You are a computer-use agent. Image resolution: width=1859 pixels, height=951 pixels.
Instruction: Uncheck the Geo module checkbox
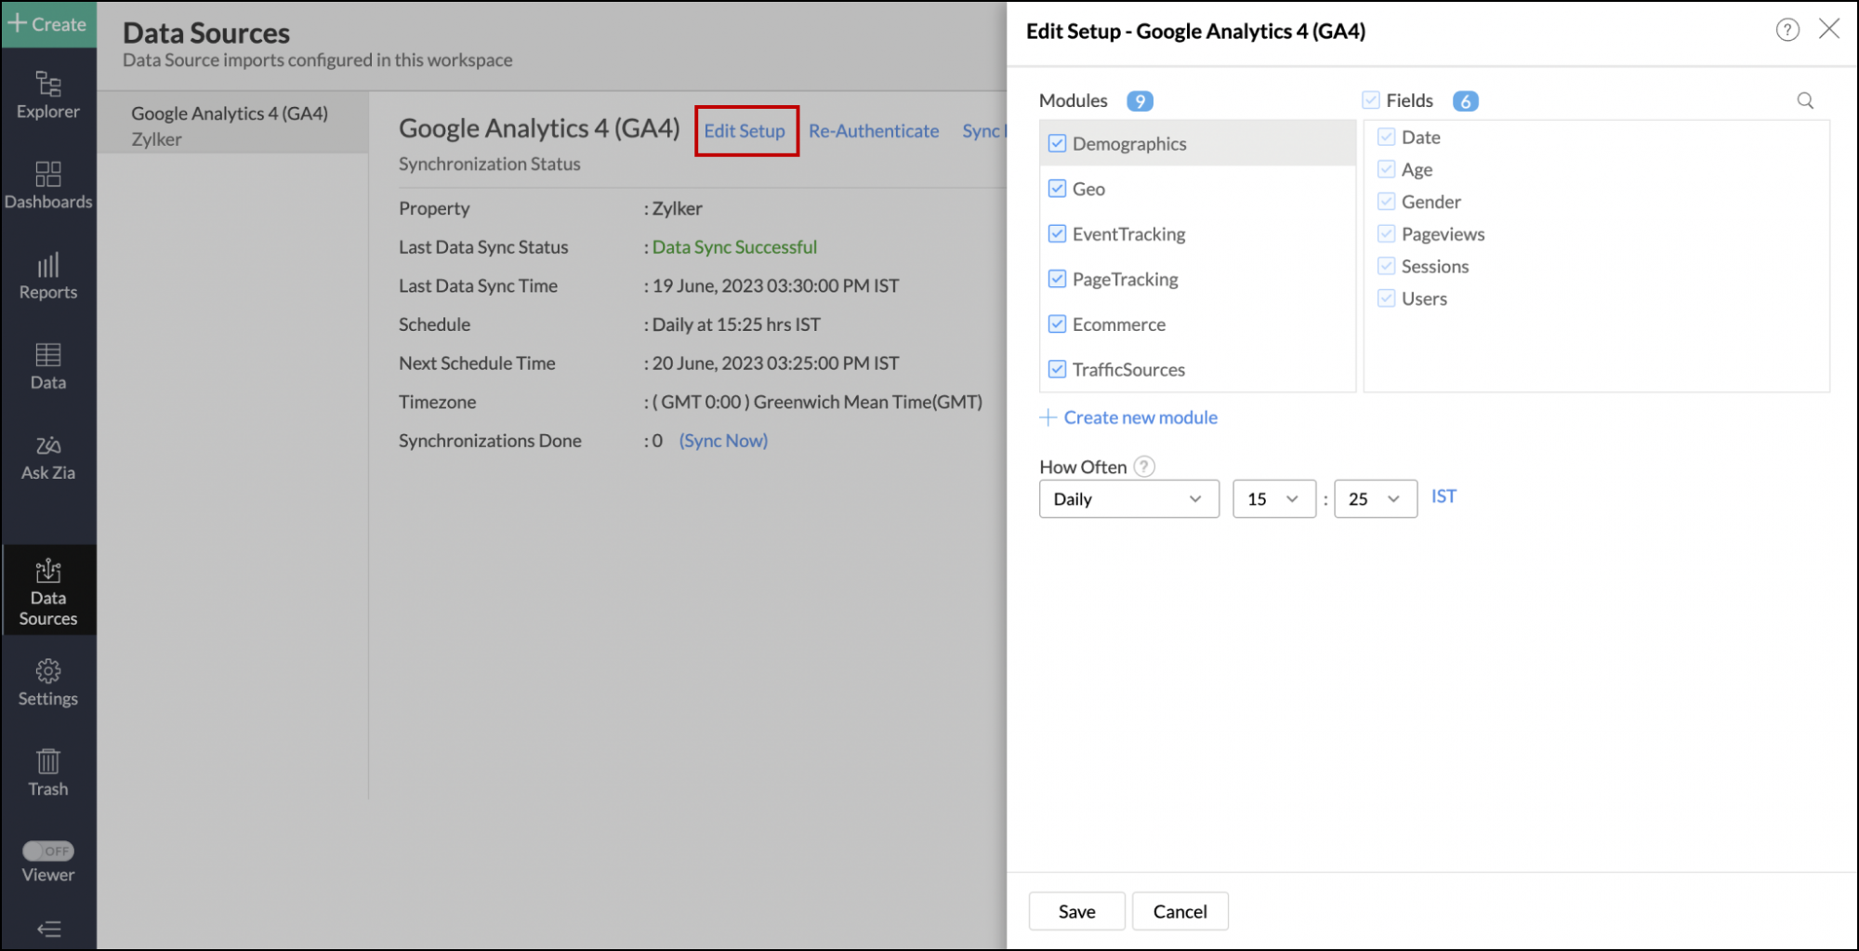pos(1057,189)
